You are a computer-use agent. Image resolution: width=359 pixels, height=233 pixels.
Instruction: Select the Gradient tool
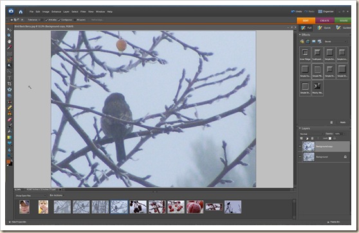point(10,137)
